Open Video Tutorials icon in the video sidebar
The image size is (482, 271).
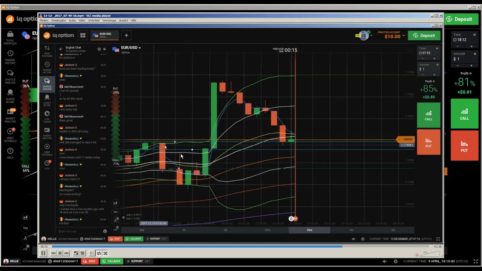click(x=47, y=150)
